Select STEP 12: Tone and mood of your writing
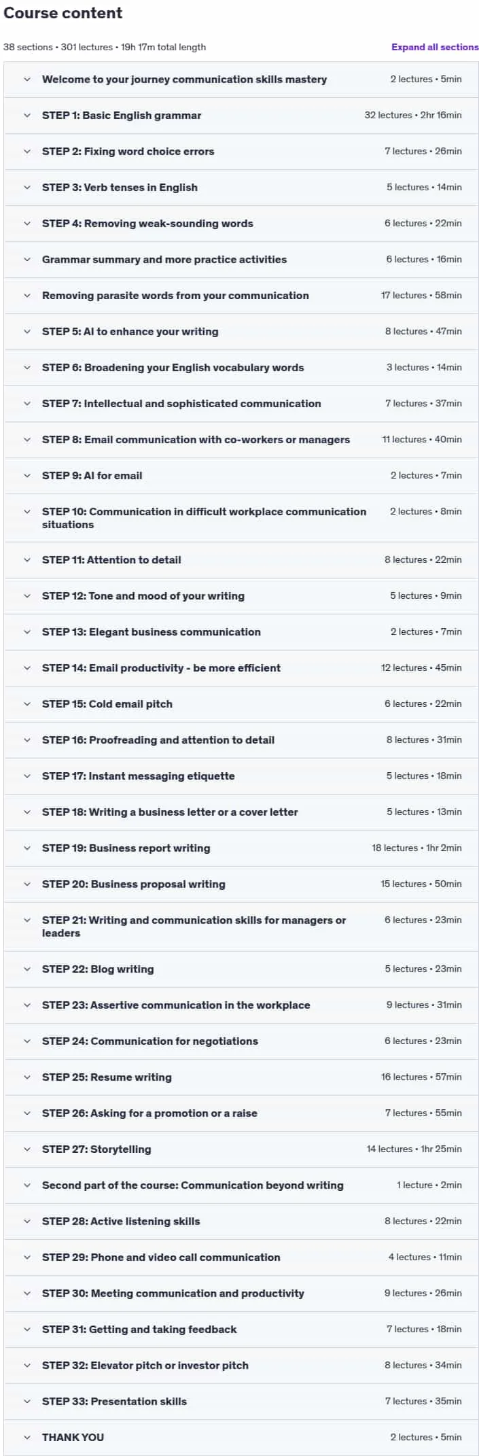Viewport: 479px width, 1456px height. point(143,596)
